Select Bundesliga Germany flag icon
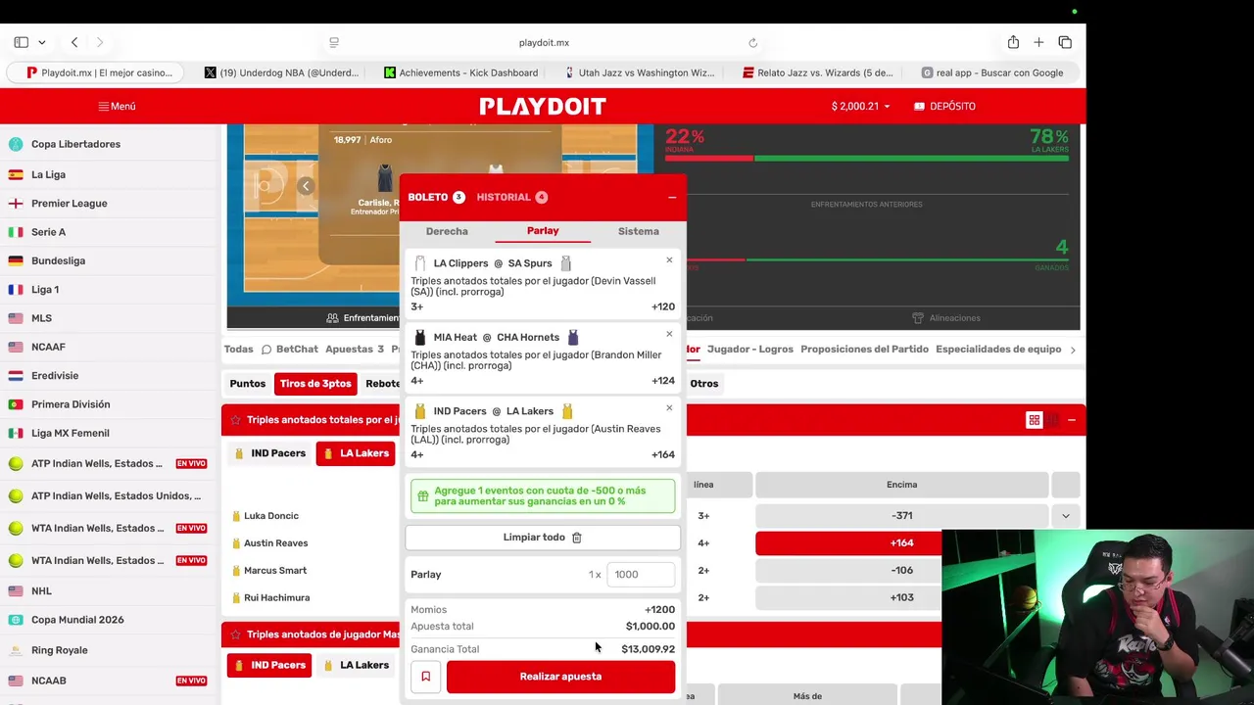The width and height of the screenshot is (1254, 705). point(16,260)
